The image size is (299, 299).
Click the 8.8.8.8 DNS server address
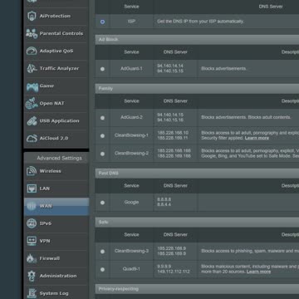tap(164, 199)
